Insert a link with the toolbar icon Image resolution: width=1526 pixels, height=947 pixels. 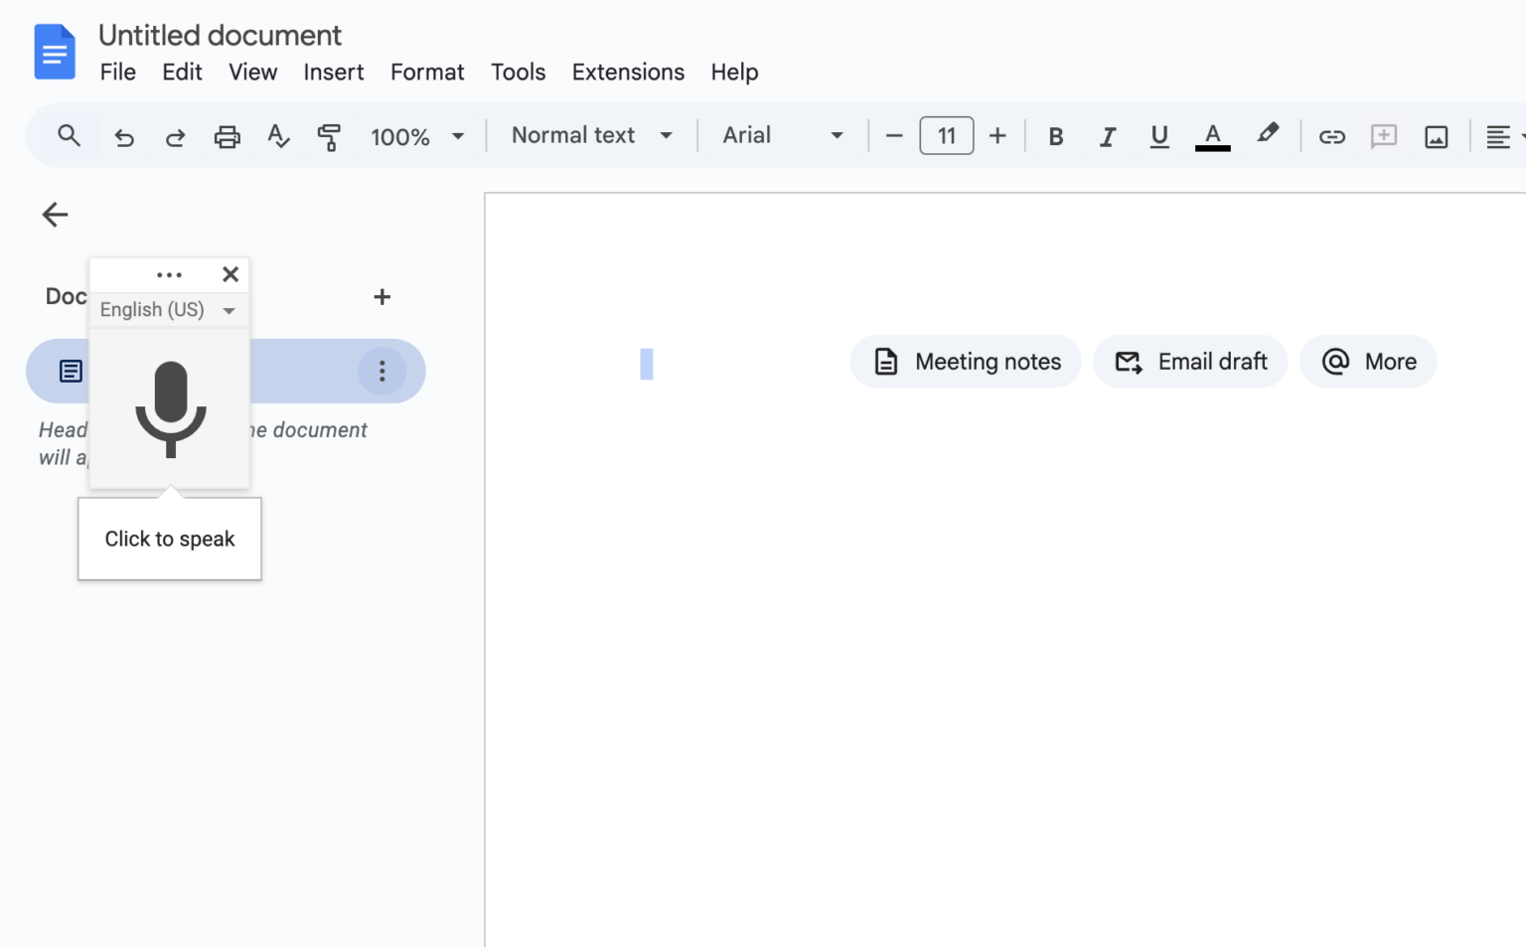pos(1332,136)
